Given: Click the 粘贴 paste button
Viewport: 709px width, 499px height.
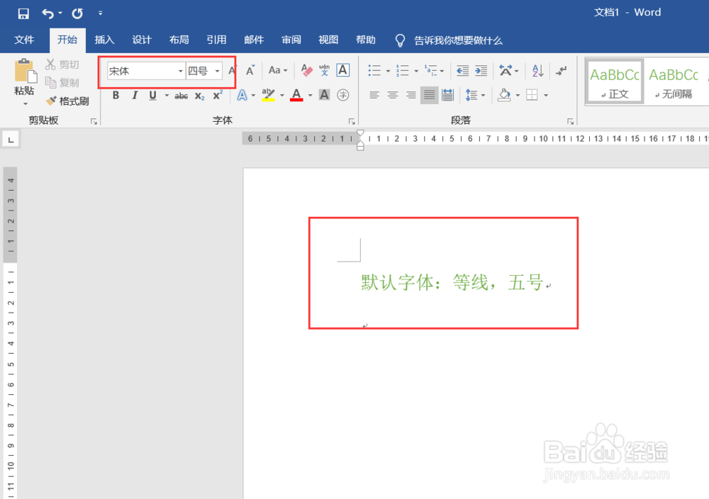Looking at the screenshot, I should 24,77.
